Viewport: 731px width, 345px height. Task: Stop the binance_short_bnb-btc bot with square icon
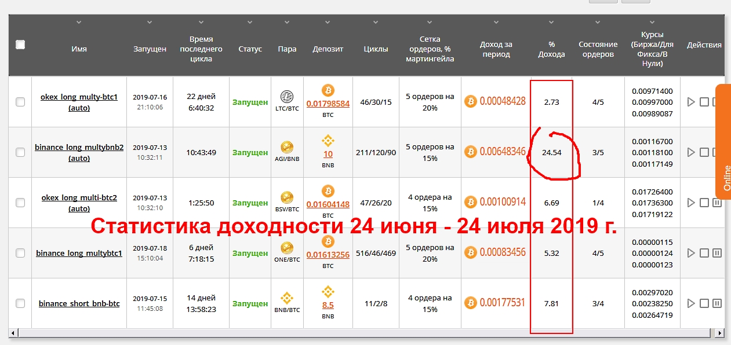click(704, 303)
